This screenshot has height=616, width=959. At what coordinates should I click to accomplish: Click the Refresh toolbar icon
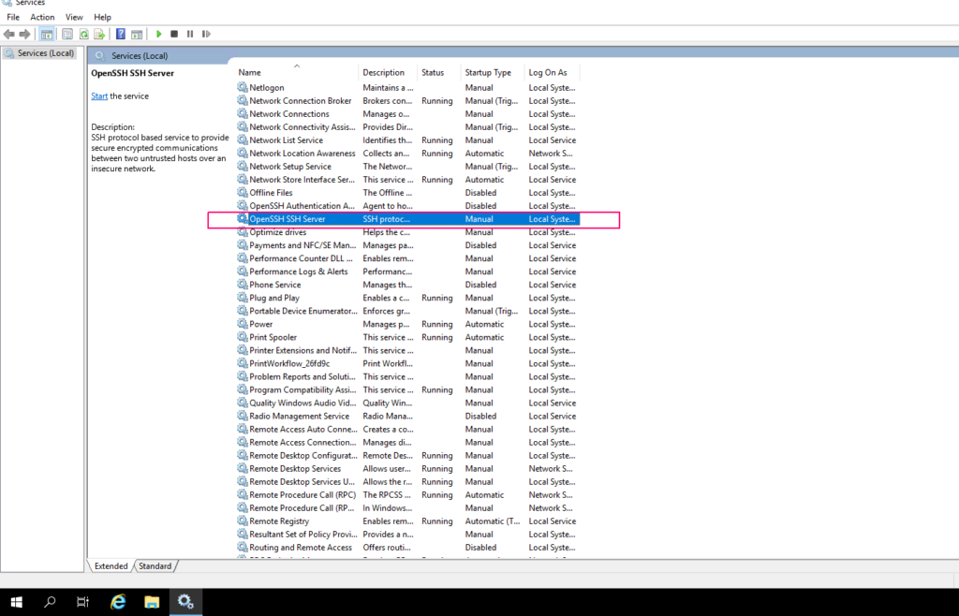click(84, 34)
